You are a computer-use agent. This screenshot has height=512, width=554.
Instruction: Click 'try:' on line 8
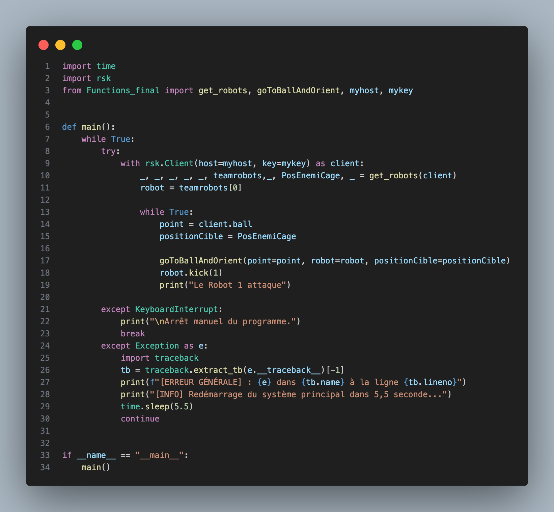click(x=111, y=151)
